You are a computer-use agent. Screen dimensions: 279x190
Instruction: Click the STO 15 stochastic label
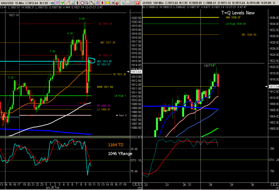tap(136, 160)
